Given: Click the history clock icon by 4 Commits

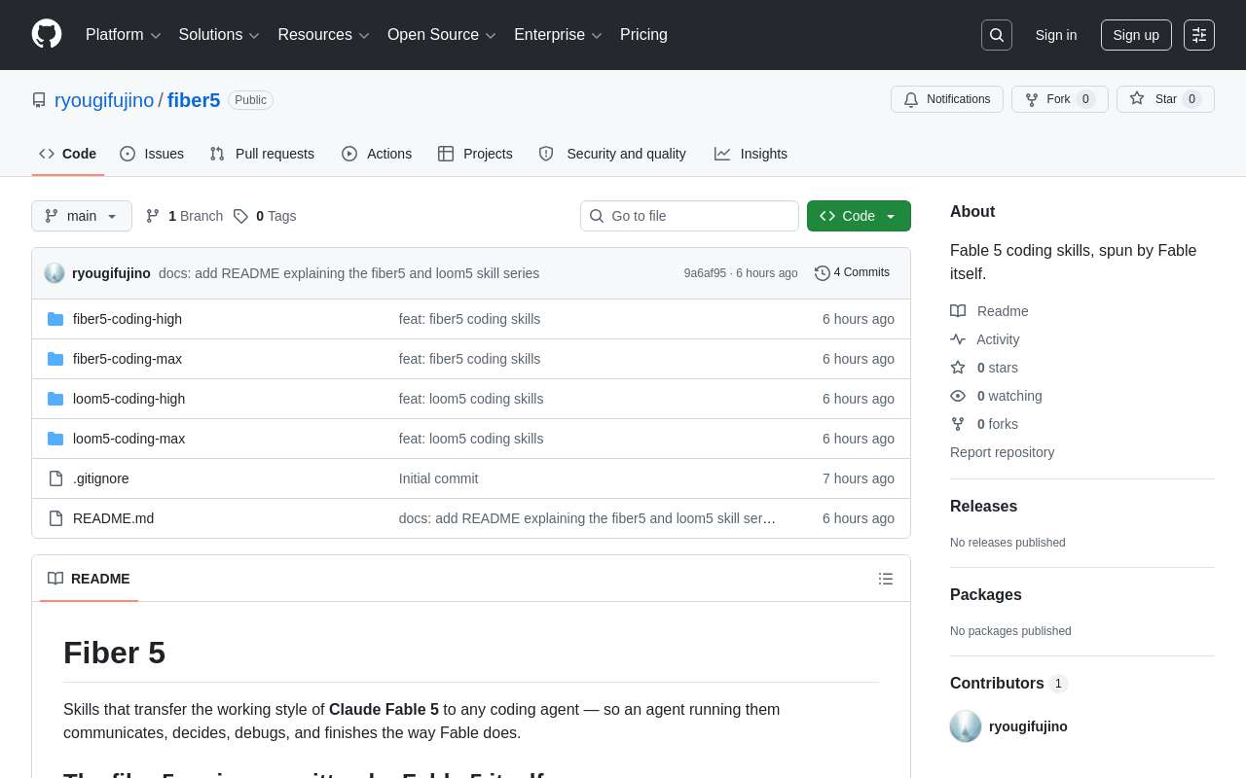Looking at the screenshot, I should pyautogui.click(x=823, y=273).
